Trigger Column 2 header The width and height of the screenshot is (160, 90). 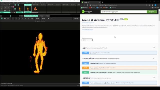coord(35,5)
